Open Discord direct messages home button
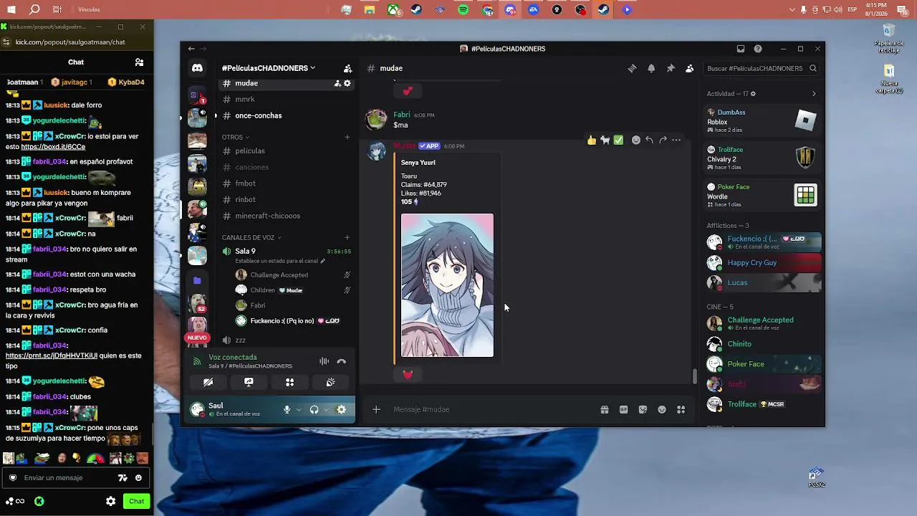917x516 pixels. [x=197, y=68]
